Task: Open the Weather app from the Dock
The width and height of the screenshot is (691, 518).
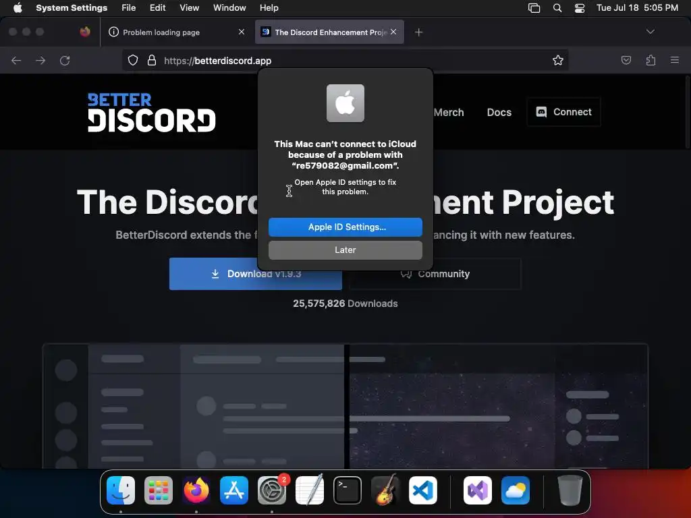Action: coord(516,490)
